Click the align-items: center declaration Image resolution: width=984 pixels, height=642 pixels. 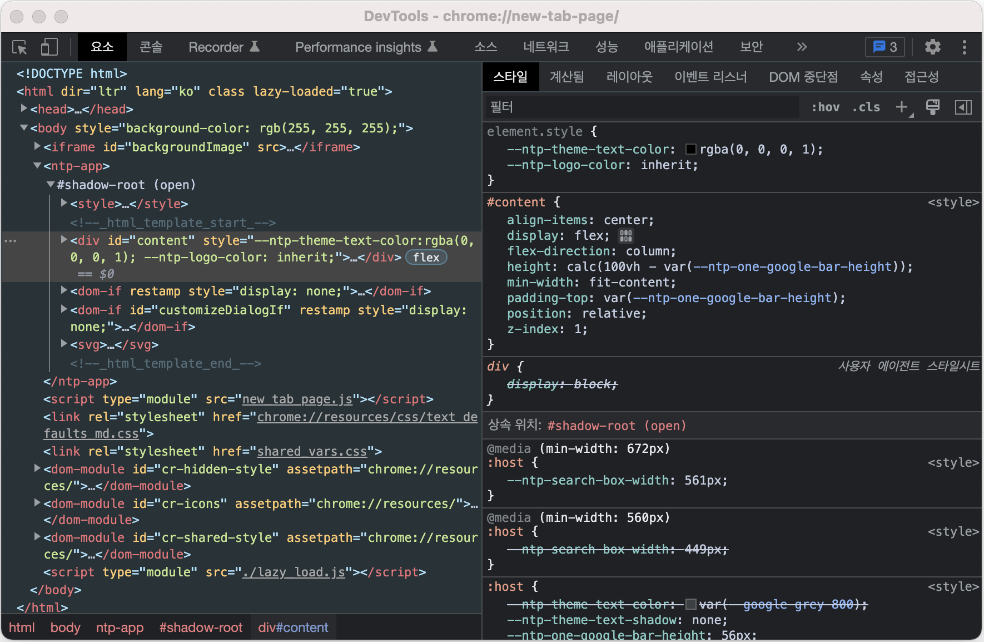tap(580, 220)
